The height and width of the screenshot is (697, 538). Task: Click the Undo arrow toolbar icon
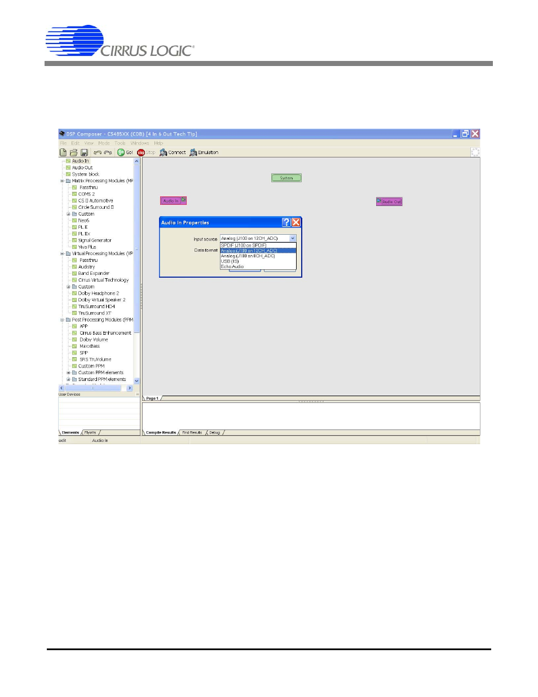pyautogui.click(x=98, y=152)
